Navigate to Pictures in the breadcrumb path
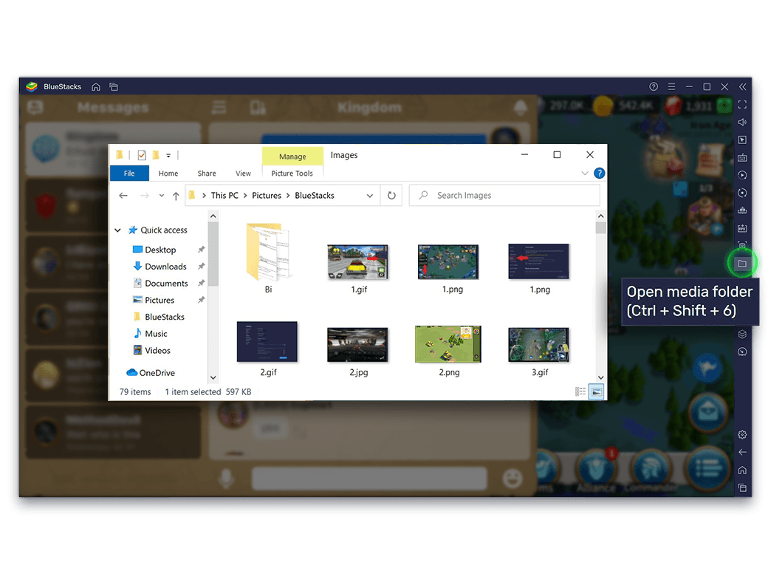768x576 pixels. [267, 196]
